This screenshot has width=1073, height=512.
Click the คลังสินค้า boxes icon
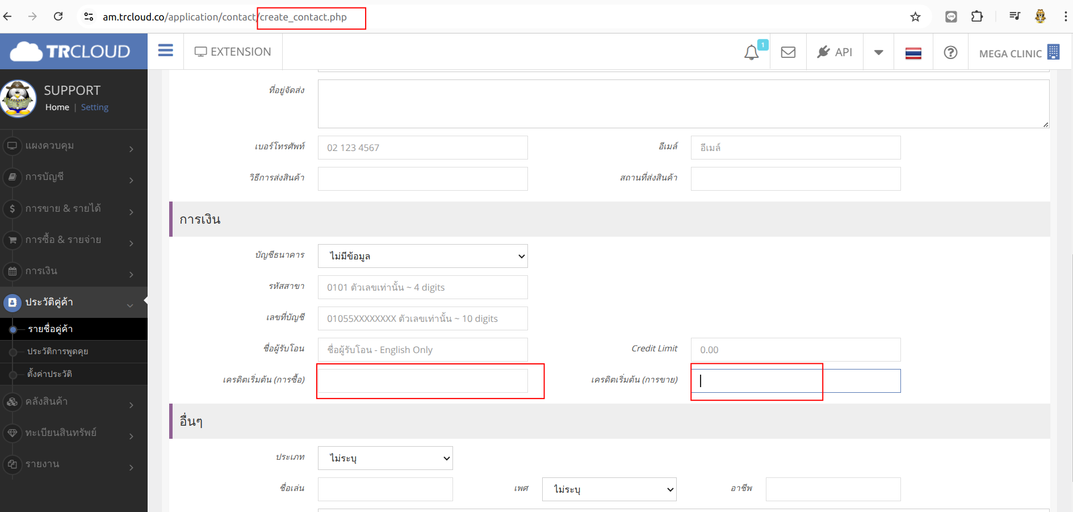coord(12,402)
